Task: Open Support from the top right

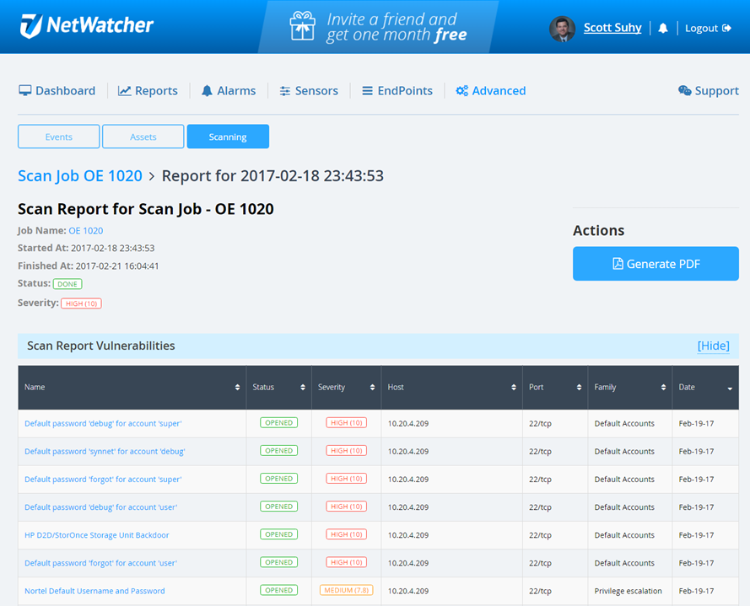Action: [708, 90]
